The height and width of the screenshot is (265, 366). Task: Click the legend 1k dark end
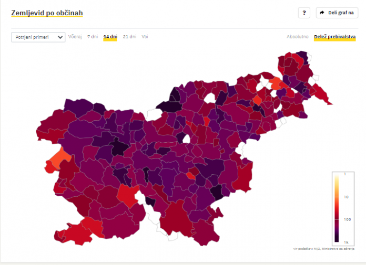(337, 239)
